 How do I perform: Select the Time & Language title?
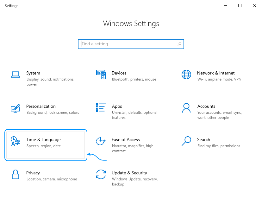point(43,140)
